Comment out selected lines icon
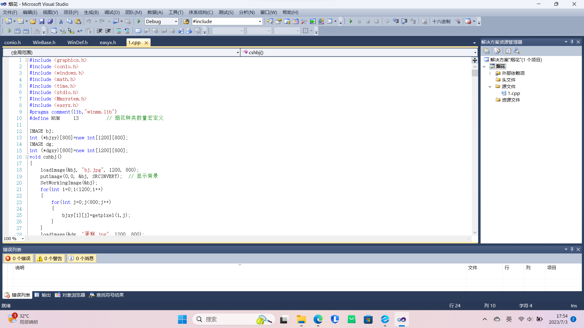This screenshot has height=328, width=584. click(119, 31)
